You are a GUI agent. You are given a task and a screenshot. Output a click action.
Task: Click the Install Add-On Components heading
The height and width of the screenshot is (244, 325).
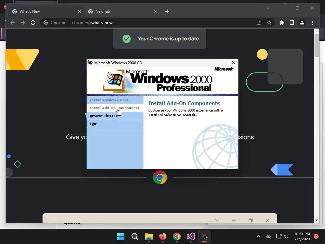tap(184, 103)
